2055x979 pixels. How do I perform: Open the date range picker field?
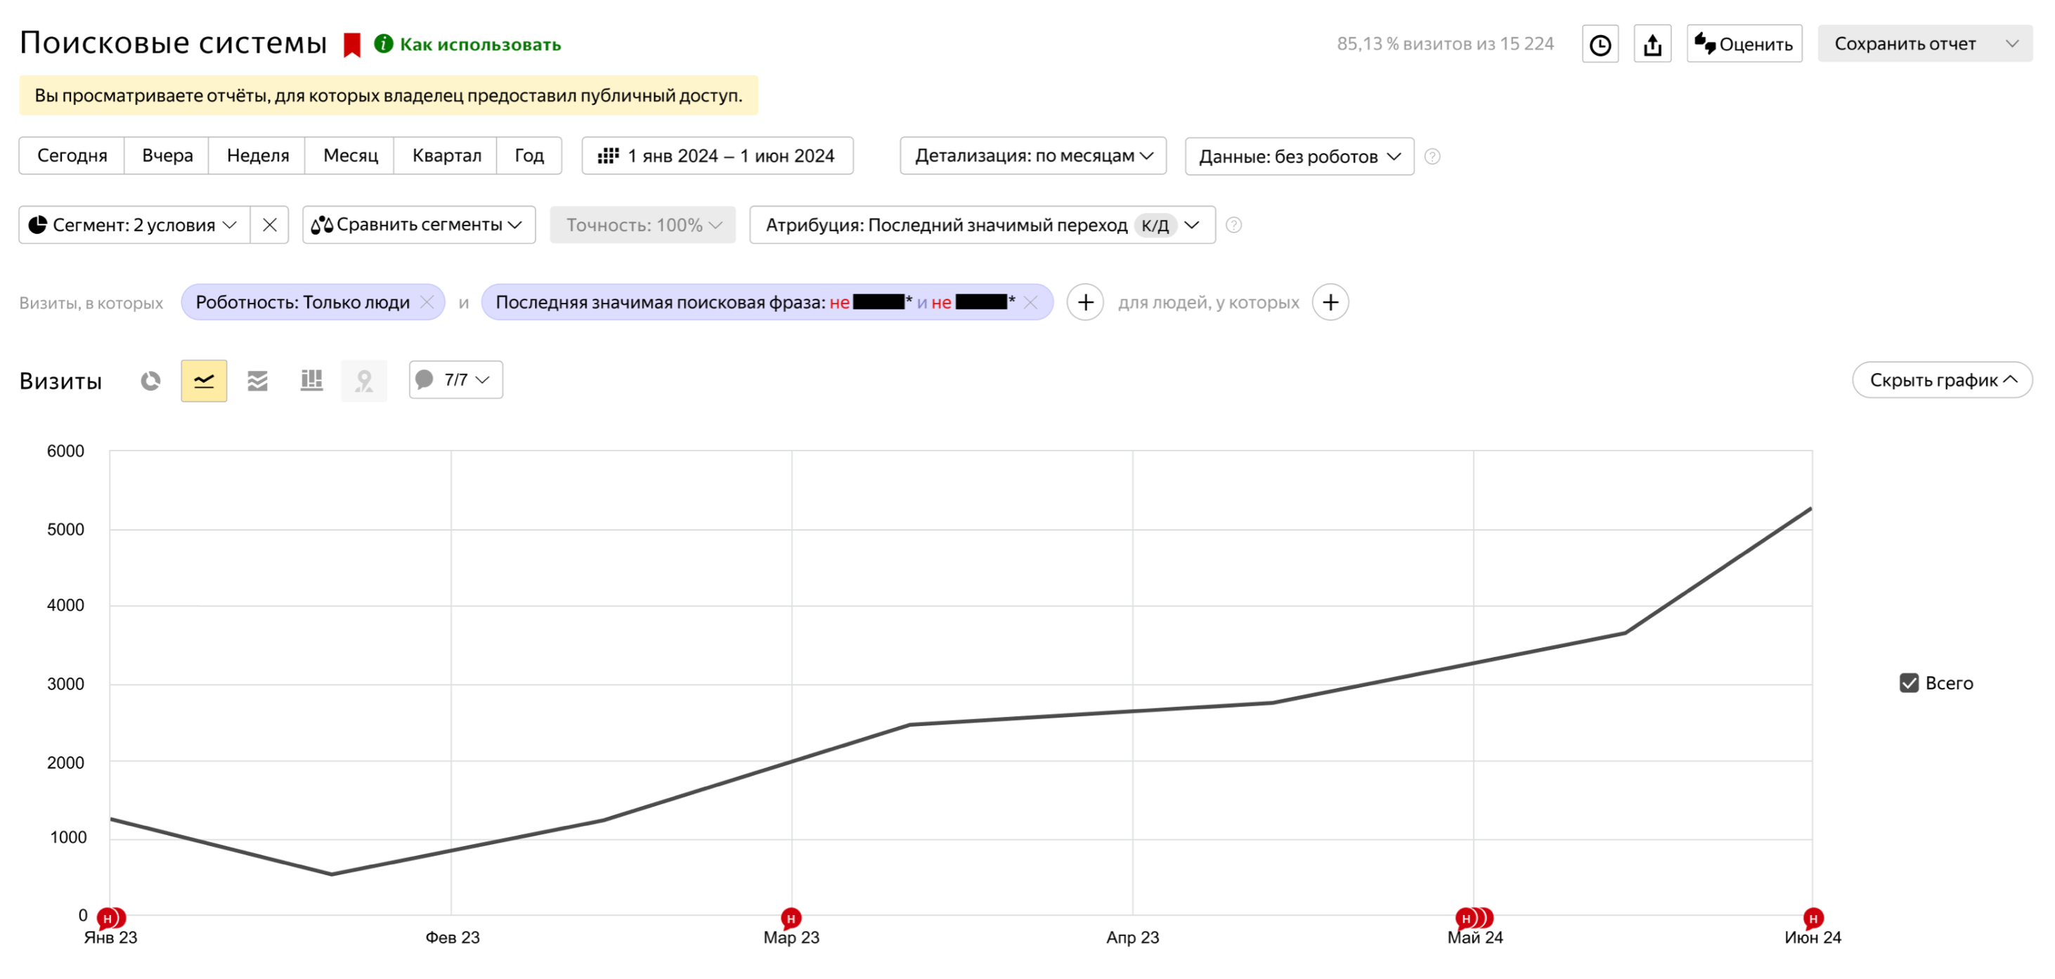[x=717, y=155]
